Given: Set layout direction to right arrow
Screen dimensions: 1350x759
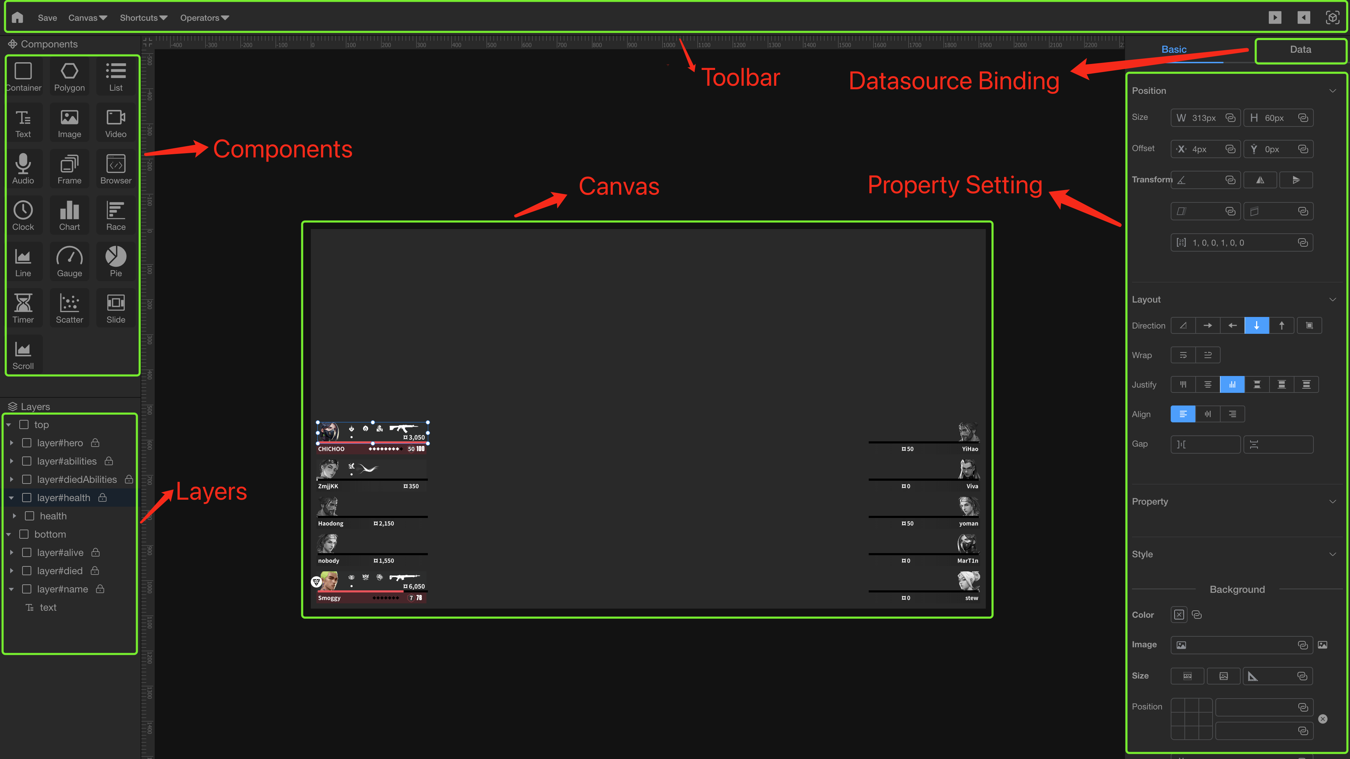Looking at the screenshot, I should (1208, 326).
